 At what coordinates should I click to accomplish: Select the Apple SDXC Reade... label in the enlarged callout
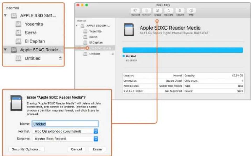[41, 50]
